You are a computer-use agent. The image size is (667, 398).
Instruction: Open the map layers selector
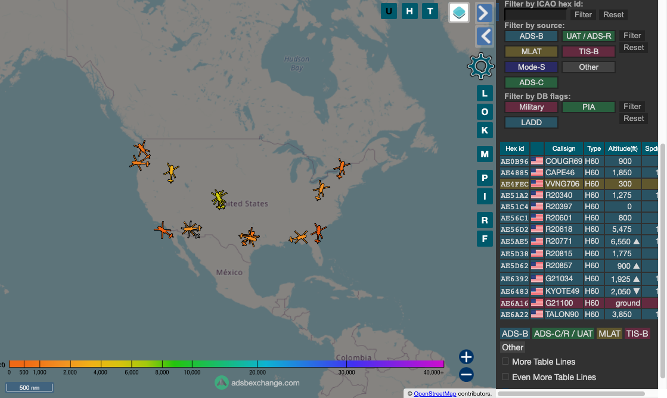pos(459,13)
